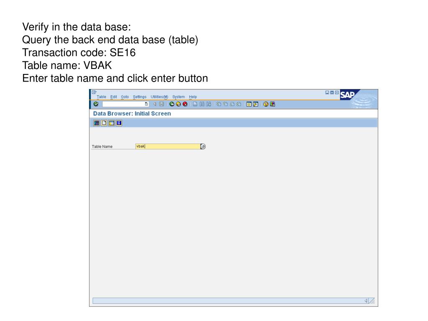Open the Utilities(M) menu
428x321 pixels.
[159, 97]
